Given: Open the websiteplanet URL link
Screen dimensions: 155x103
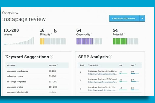Looking at the screenshot, I should click(x=102, y=90).
